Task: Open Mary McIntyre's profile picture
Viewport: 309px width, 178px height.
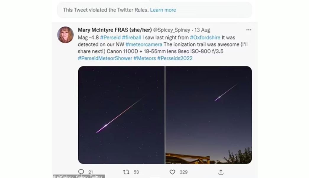Action: (x=65, y=35)
